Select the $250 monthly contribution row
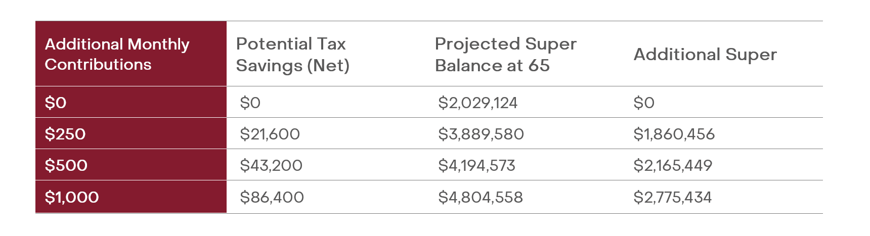The height and width of the screenshot is (236, 870). [x=65, y=134]
